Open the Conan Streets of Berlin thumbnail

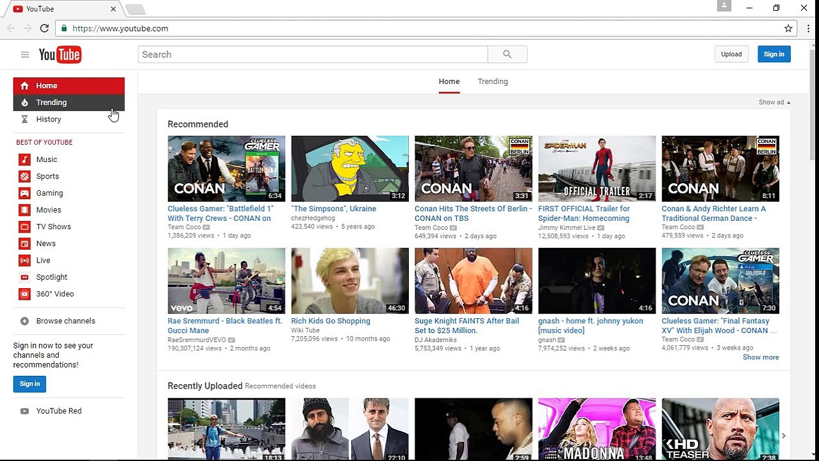(x=473, y=168)
